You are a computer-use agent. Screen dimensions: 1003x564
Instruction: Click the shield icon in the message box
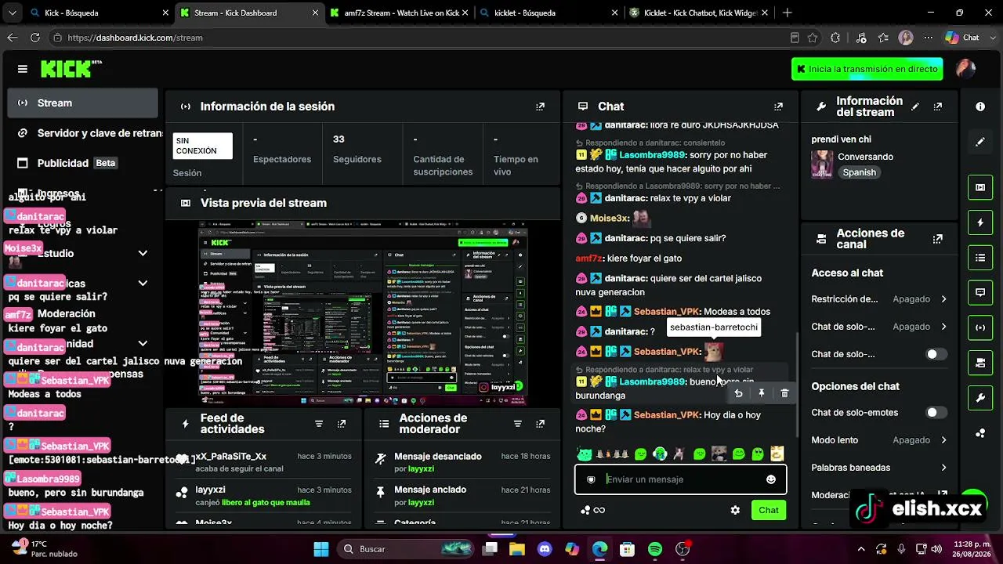click(x=591, y=479)
